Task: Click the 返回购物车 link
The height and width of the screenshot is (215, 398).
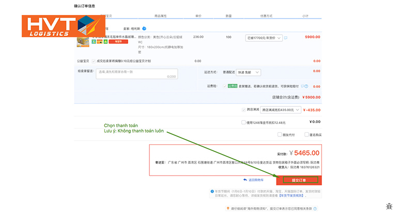Action: (256, 180)
